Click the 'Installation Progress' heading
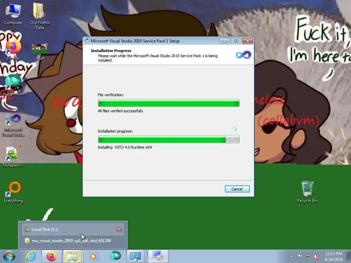Viewport: 351px width, 263px height. click(x=111, y=51)
